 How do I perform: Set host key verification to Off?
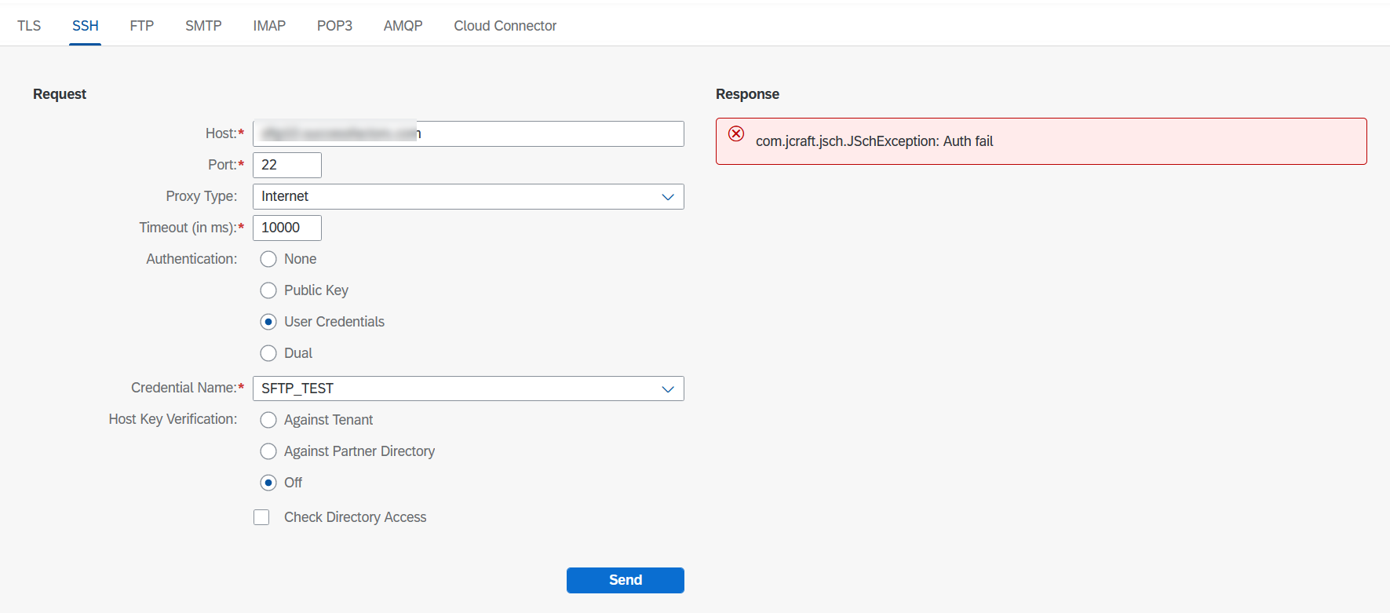click(268, 483)
